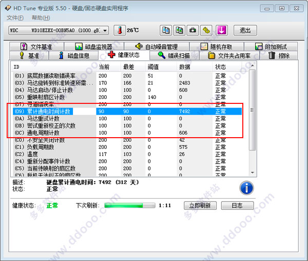The image size is (308, 261).
Task: Switch to the 随机存取 tab
Action: pos(217,47)
